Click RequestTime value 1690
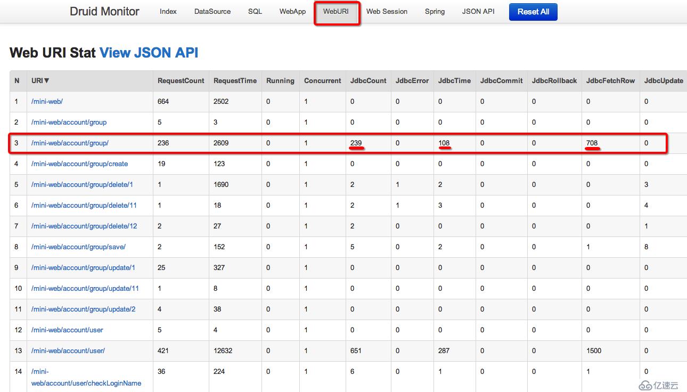687x392 pixels. [x=221, y=184]
